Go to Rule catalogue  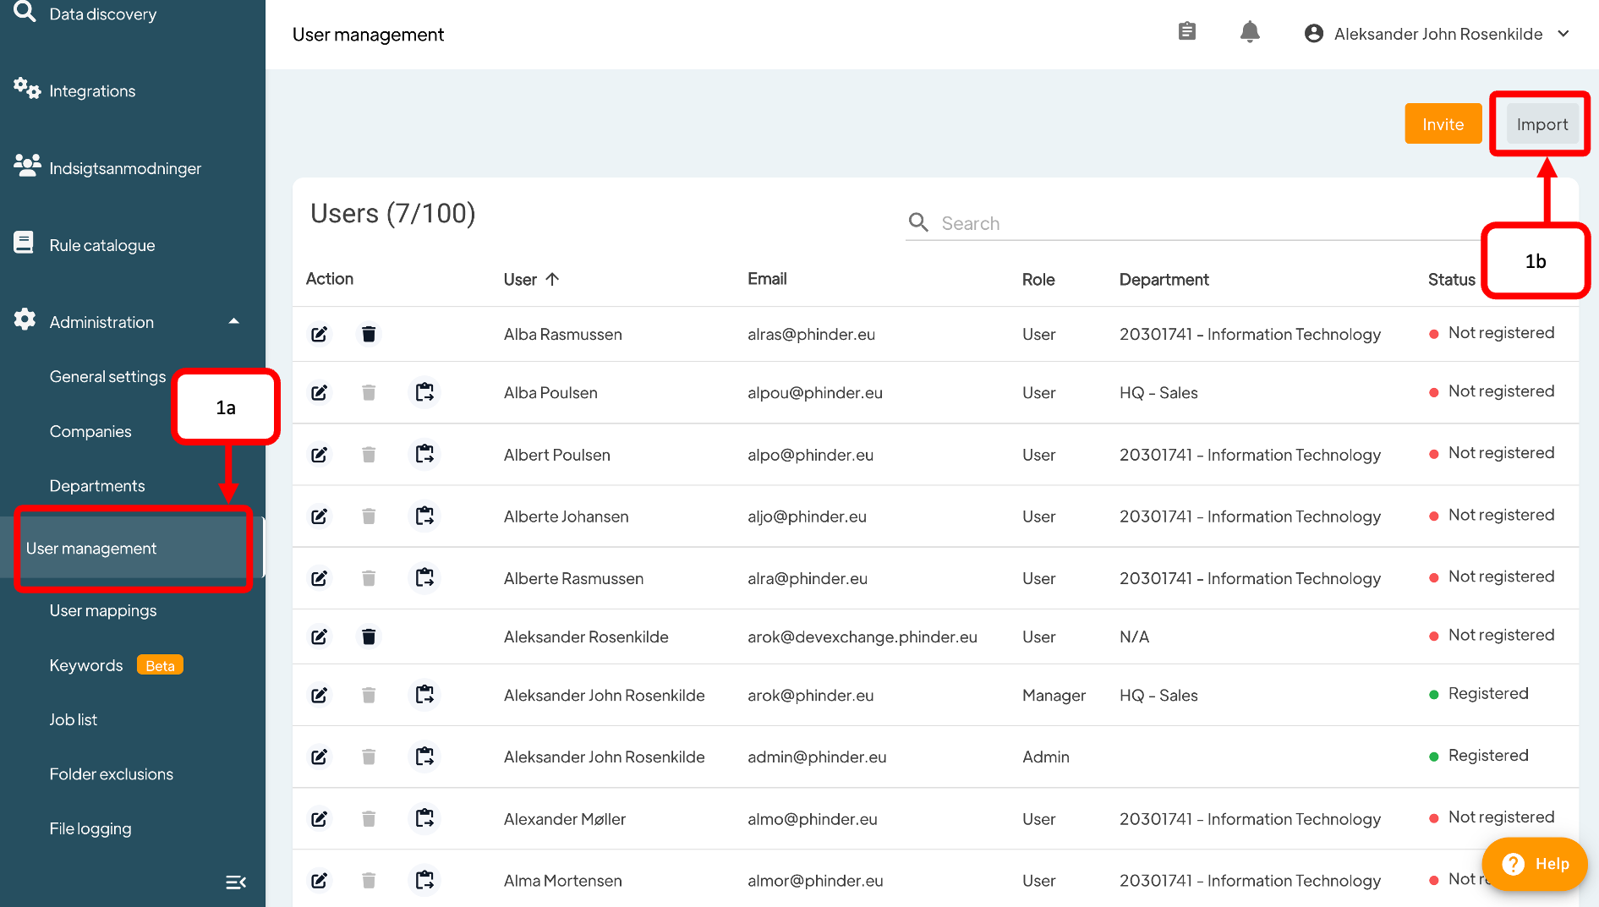101,245
